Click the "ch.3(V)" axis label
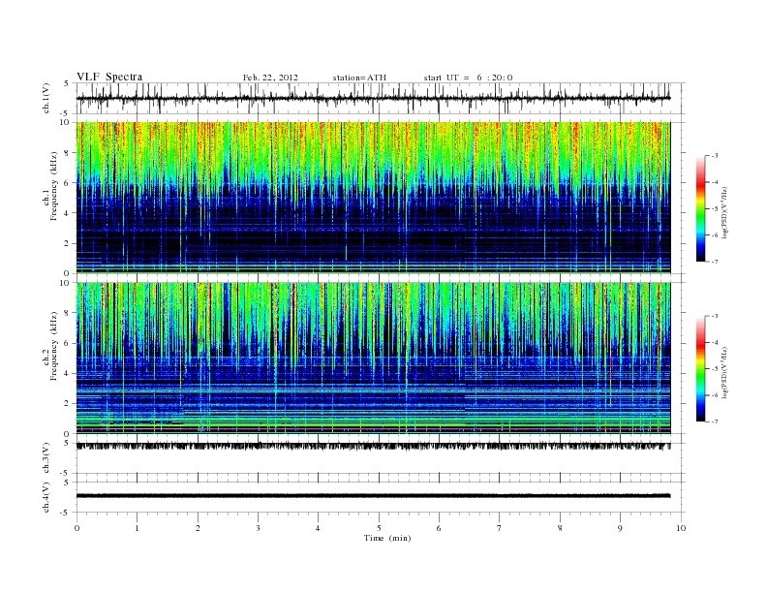Screen dimensions: 767x593 (x=46, y=458)
